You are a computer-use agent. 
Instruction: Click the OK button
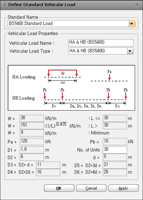(59, 188)
